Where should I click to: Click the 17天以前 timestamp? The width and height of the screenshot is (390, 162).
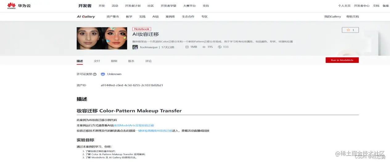(x=168, y=47)
